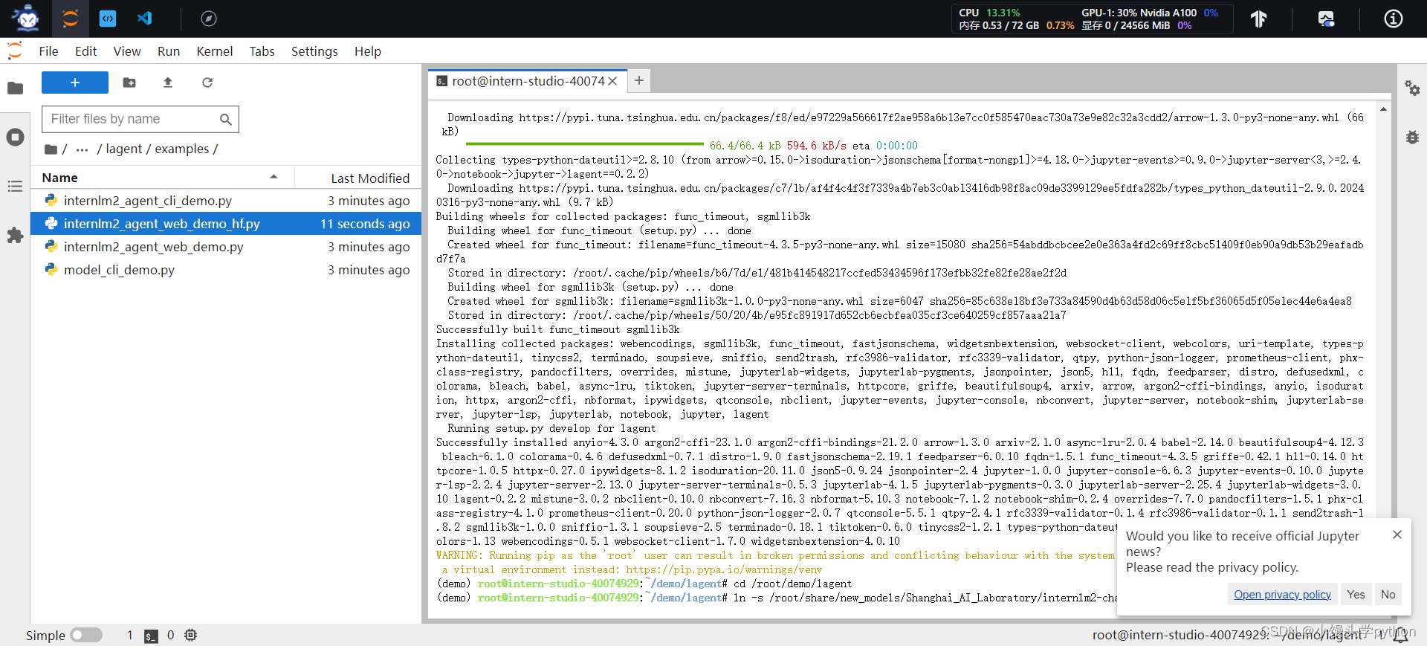
Task: Open the Extension Manager puzzle icon
Action: click(15, 236)
